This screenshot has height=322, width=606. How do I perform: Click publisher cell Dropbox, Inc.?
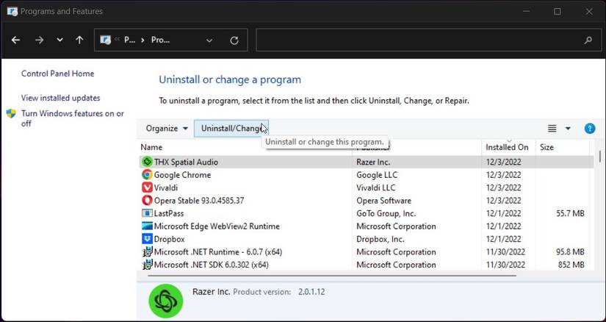pos(380,239)
